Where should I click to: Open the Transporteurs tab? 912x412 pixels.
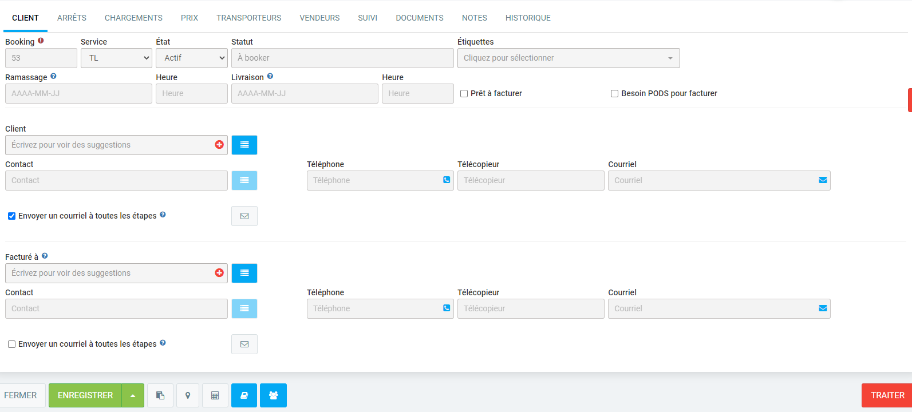click(248, 18)
